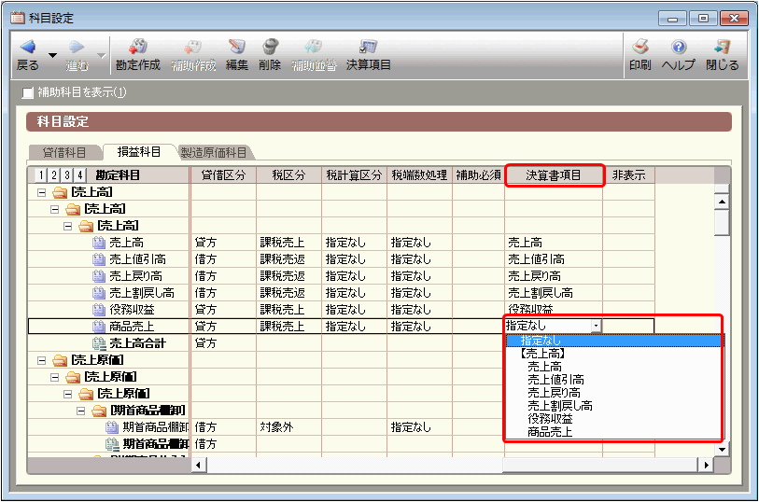Open 決算項目 from the toolbar
The width and height of the screenshot is (759, 502).
pos(369,54)
